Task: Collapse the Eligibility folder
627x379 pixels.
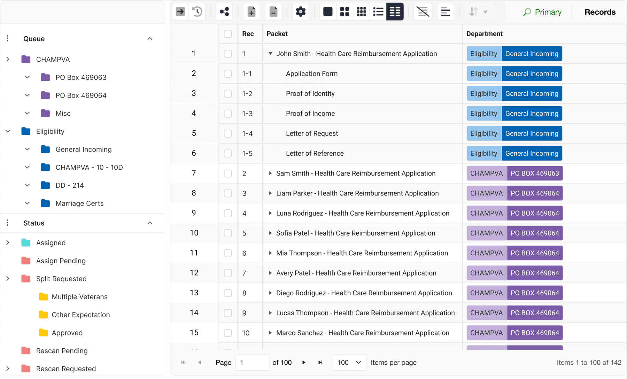Action: tap(8, 131)
